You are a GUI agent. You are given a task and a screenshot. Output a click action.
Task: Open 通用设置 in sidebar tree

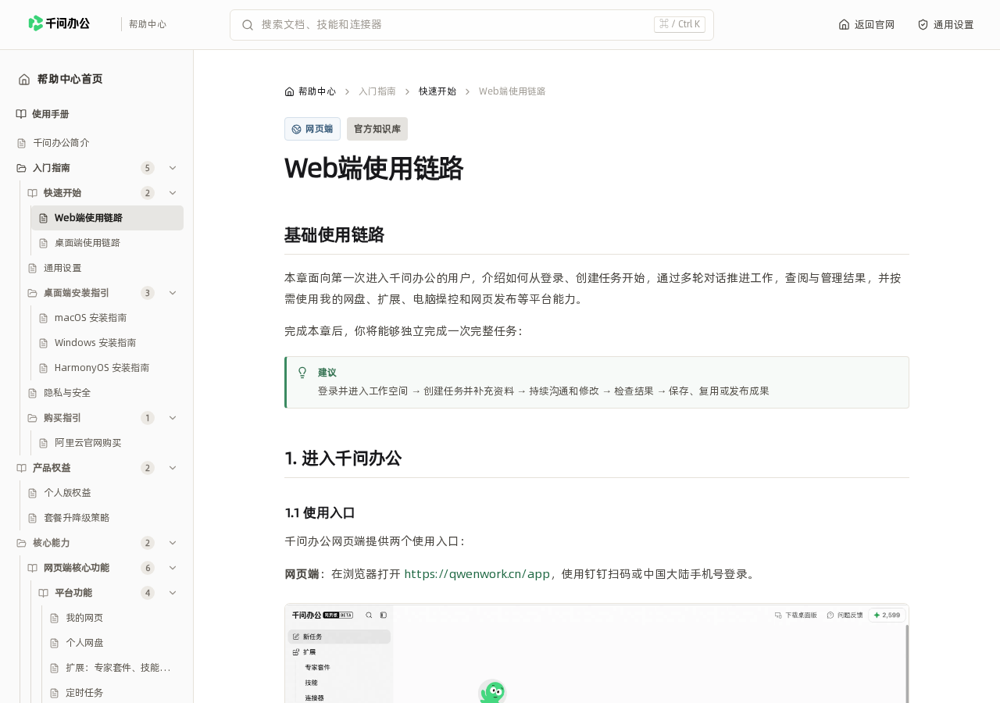(x=102, y=268)
